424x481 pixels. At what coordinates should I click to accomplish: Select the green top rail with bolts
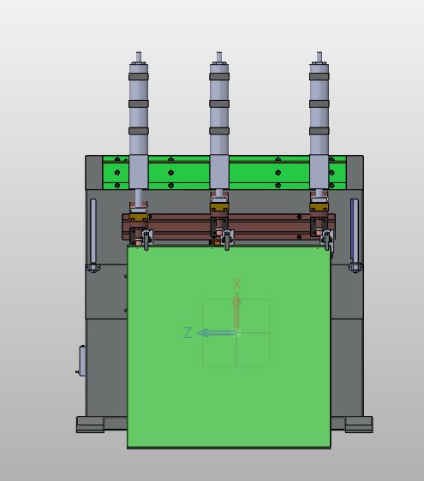(x=224, y=172)
